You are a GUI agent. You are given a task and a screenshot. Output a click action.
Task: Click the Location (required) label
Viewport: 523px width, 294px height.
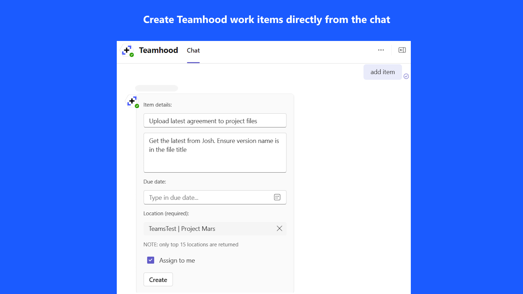tap(166, 213)
